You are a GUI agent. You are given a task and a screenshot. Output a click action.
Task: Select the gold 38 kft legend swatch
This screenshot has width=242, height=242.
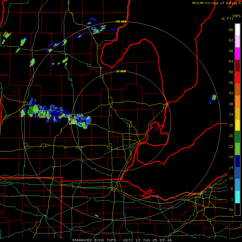[237, 114]
